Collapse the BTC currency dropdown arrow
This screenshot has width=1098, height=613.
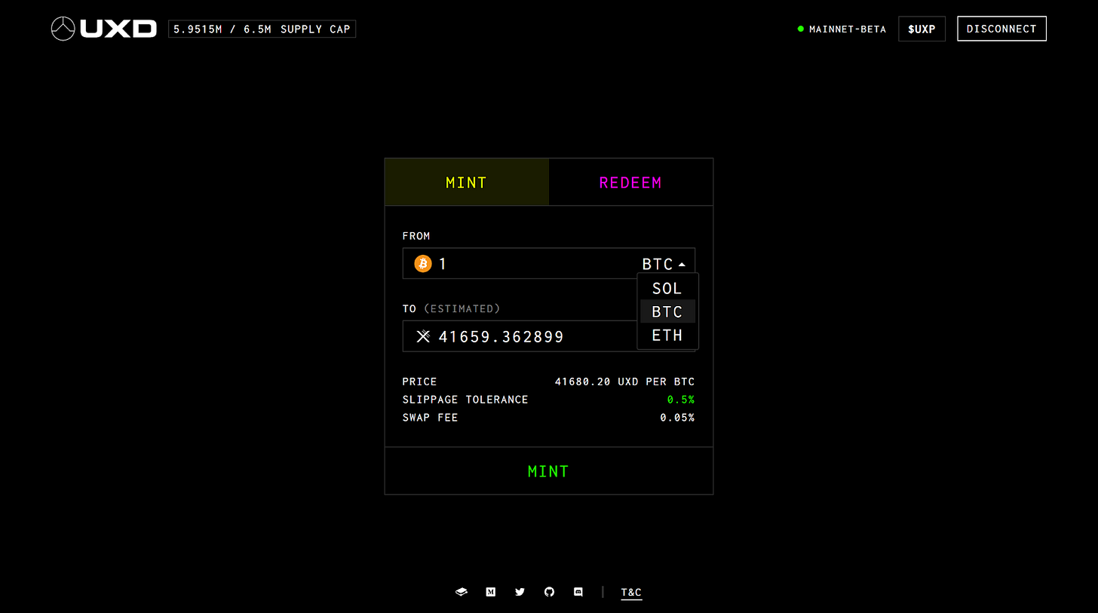[682, 265]
